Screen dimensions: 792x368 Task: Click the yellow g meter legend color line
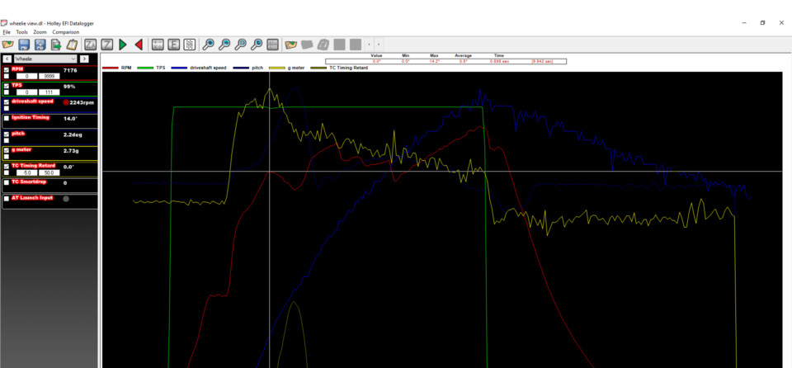(277, 68)
